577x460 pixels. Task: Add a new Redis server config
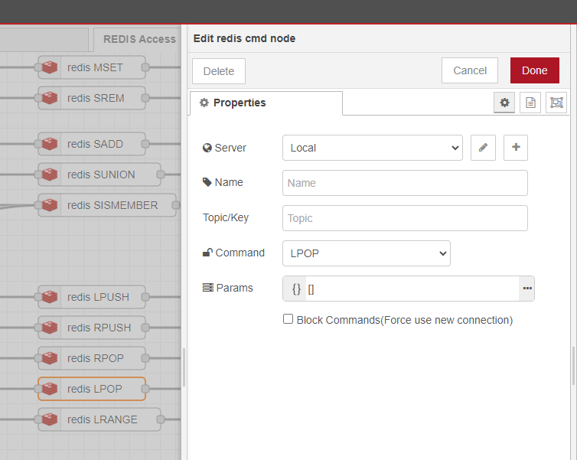point(516,148)
